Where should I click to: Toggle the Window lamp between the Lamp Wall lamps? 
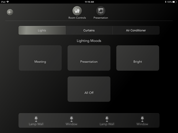(71, 121)
